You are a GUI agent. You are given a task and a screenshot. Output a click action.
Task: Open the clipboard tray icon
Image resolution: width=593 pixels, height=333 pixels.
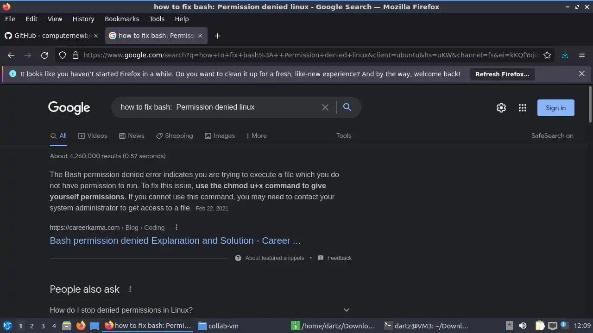(x=540, y=326)
